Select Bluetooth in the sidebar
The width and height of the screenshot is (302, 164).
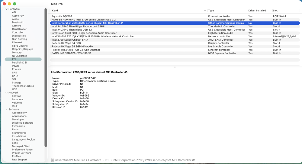[x=18, y=23]
